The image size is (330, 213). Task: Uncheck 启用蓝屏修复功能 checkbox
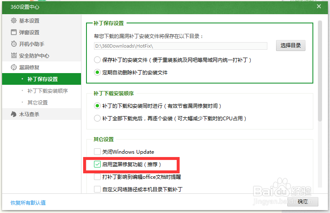[97, 164]
